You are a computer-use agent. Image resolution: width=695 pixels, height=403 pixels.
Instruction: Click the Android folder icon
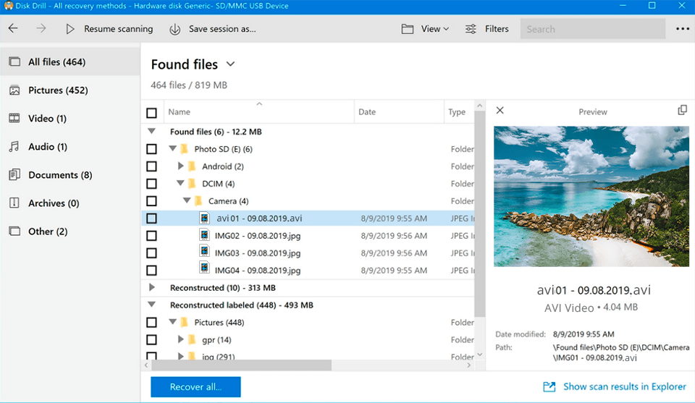tap(192, 166)
